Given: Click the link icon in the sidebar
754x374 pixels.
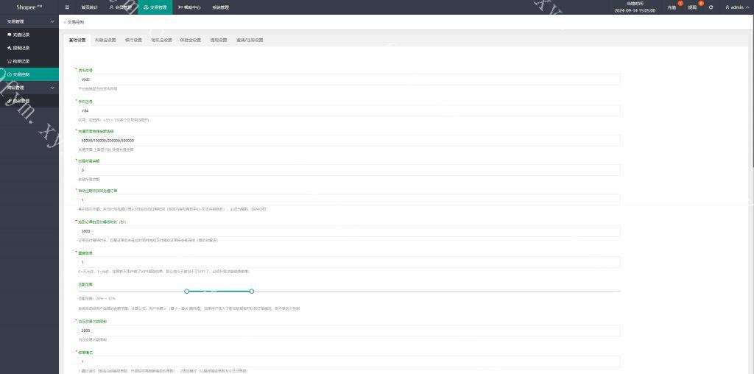Looking at the screenshot, I should coord(9,101).
